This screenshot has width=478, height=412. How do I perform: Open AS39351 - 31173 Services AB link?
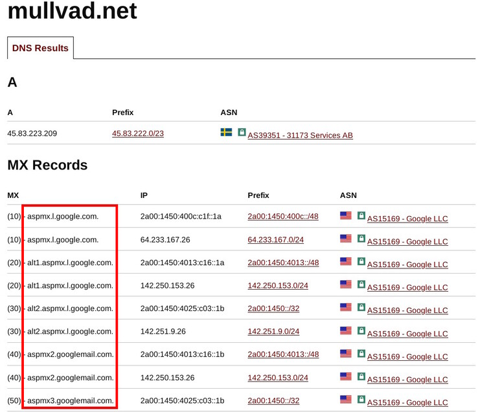pyautogui.click(x=301, y=135)
